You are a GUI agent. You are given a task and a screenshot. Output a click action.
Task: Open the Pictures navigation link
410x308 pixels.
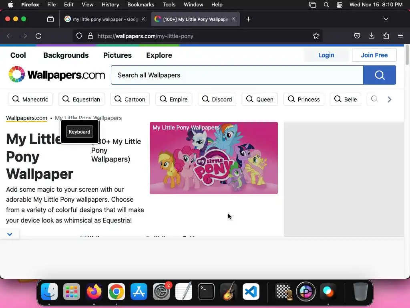click(117, 55)
